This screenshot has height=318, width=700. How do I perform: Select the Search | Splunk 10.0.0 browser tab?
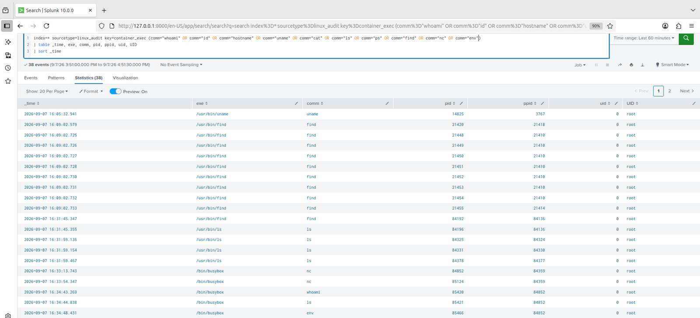(56, 10)
